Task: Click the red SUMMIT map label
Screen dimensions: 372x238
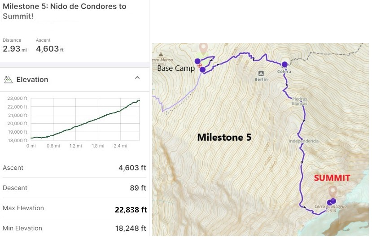Action: (x=332, y=178)
